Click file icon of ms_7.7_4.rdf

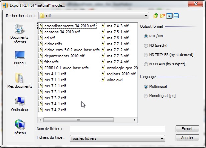click(103, 62)
